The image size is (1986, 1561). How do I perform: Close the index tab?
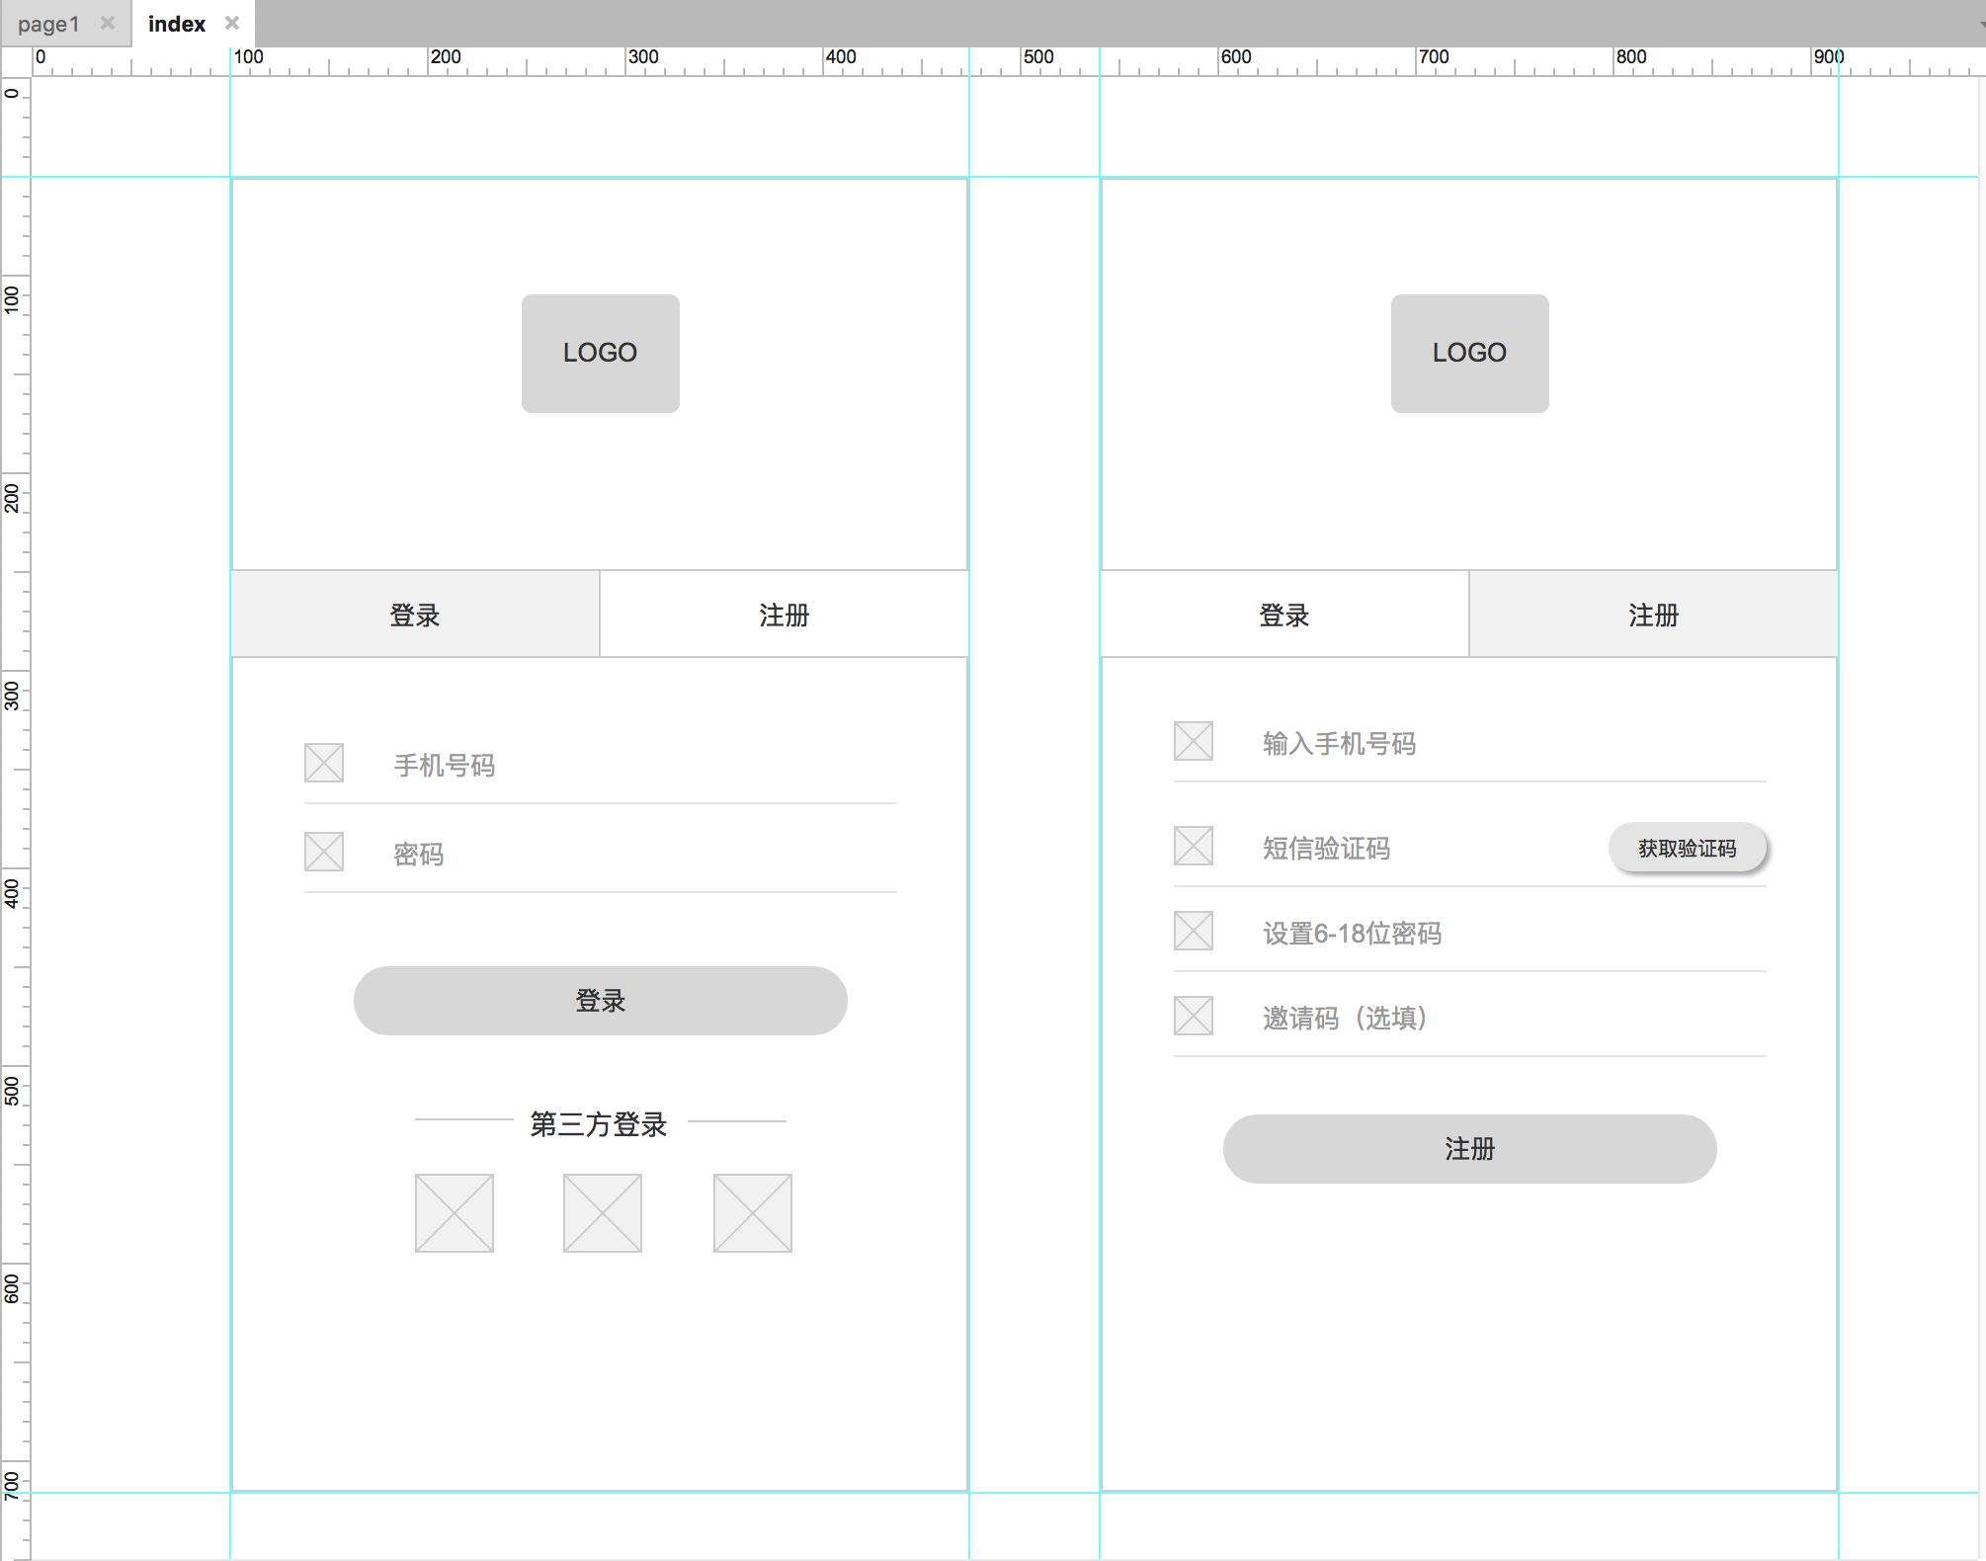[232, 23]
